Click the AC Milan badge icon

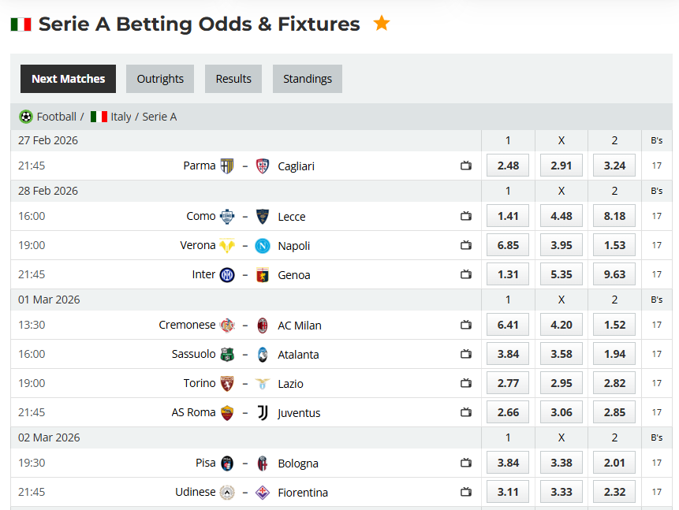coord(263,325)
